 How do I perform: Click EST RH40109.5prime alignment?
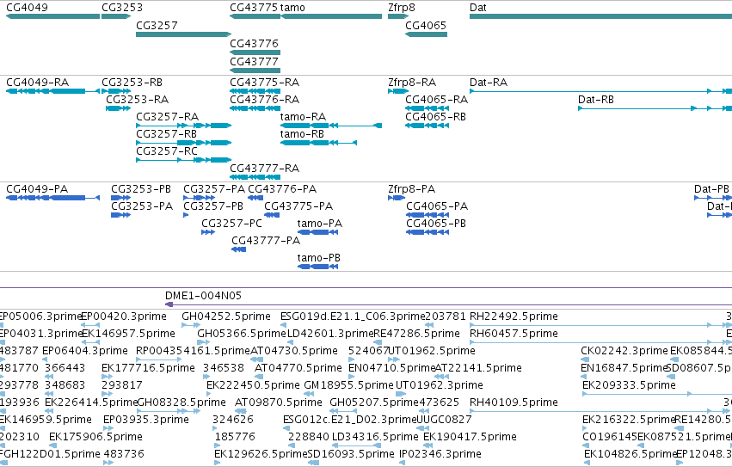[600, 411]
